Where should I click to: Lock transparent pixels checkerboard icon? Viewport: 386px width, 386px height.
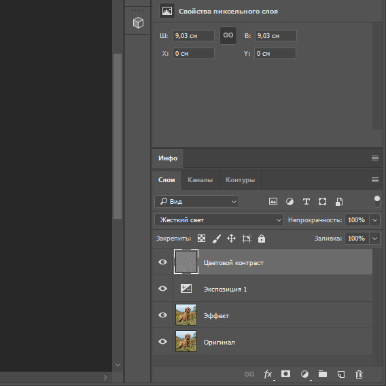point(201,239)
